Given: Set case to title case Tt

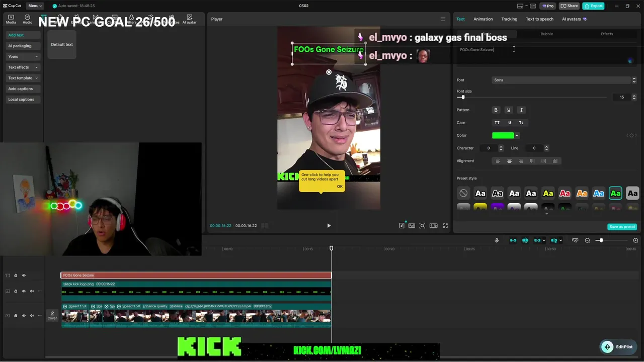Looking at the screenshot, I should [x=521, y=123].
